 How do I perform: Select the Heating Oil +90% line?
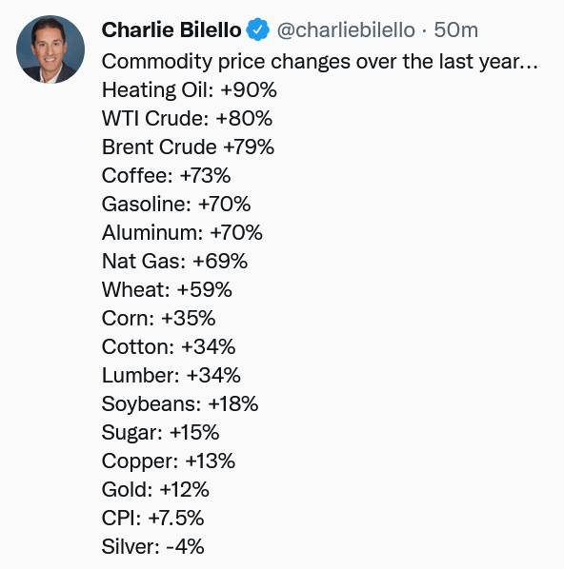[x=190, y=89]
